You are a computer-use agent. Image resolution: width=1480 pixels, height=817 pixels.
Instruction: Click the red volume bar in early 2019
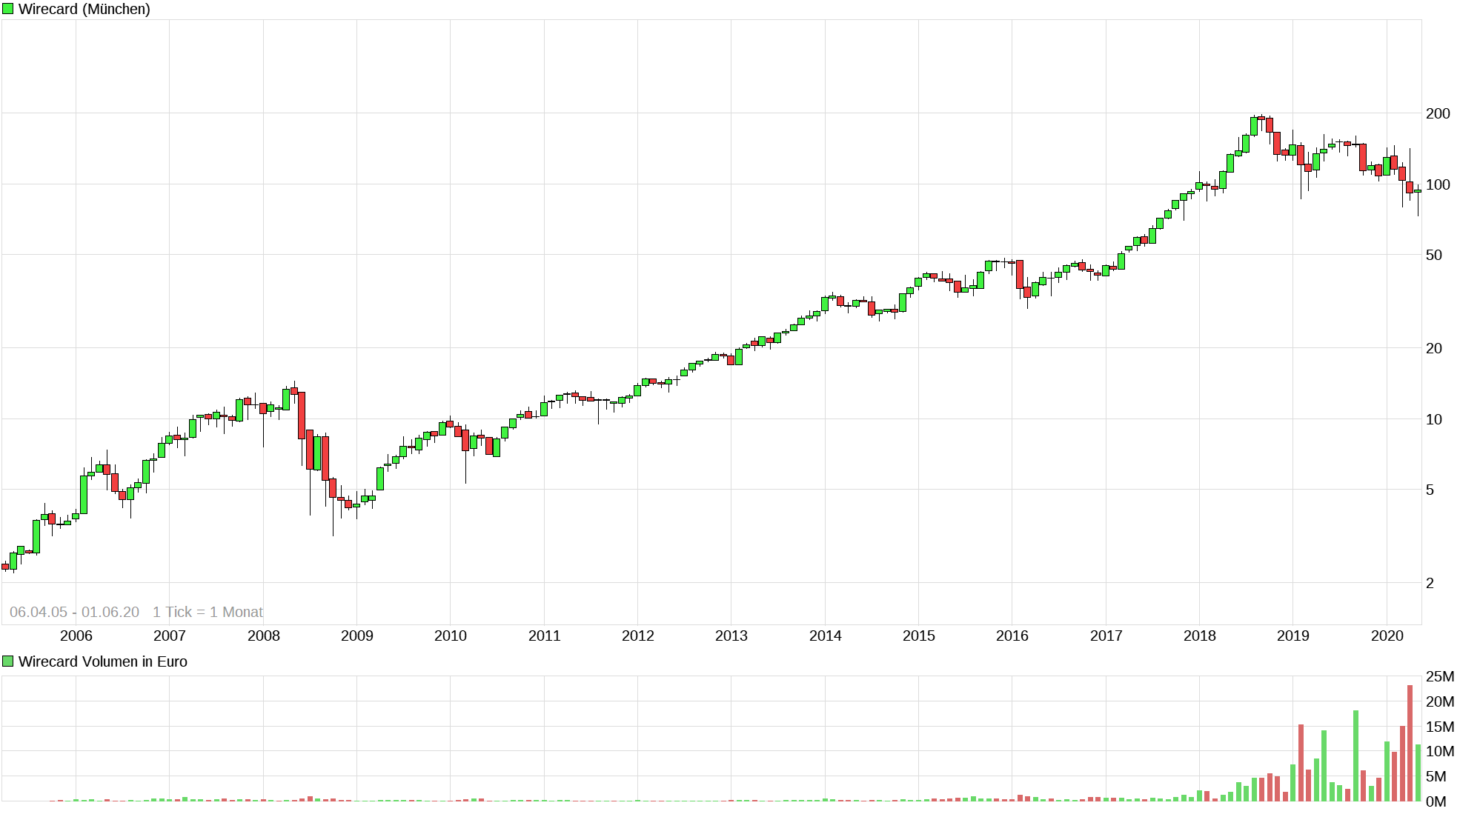click(1301, 762)
